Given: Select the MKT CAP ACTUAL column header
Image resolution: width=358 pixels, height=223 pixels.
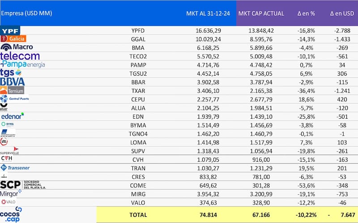Looking at the screenshot, I should coord(261,13).
